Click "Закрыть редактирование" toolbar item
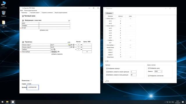 coord(61,13)
